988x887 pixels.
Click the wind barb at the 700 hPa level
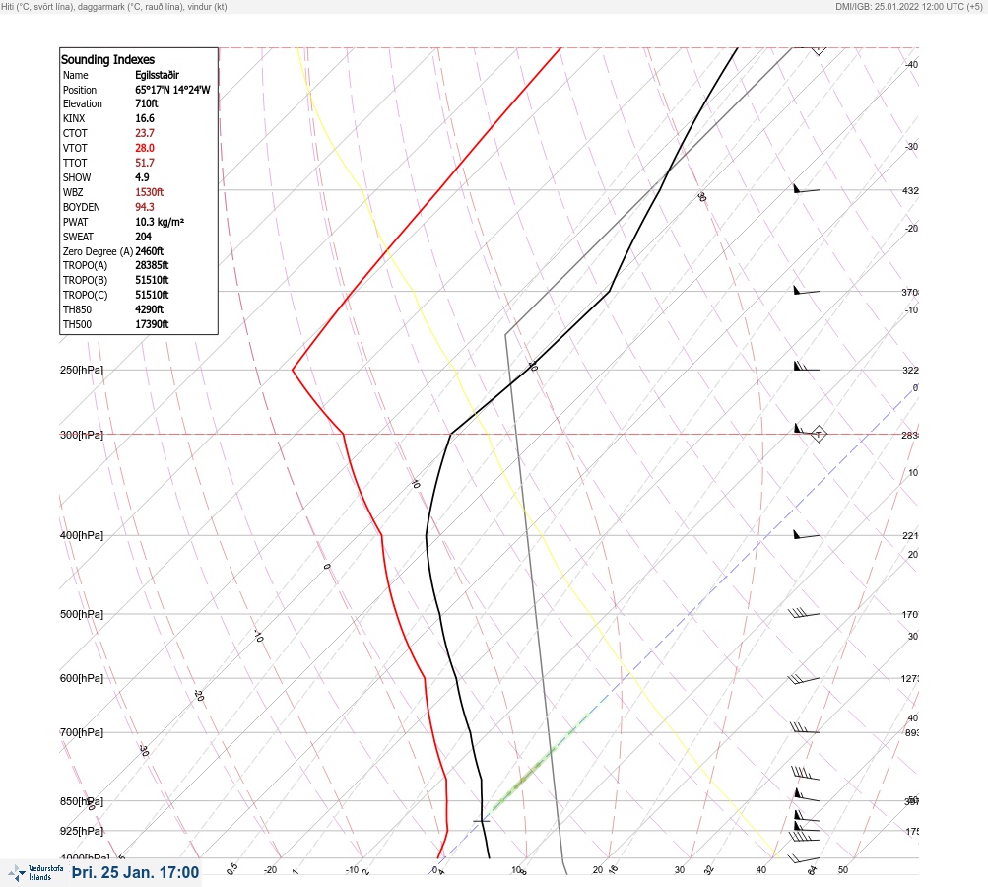(x=805, y=728)
